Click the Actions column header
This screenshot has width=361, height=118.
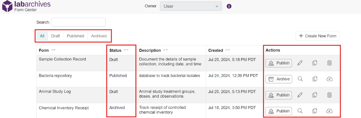click(273, 50)
